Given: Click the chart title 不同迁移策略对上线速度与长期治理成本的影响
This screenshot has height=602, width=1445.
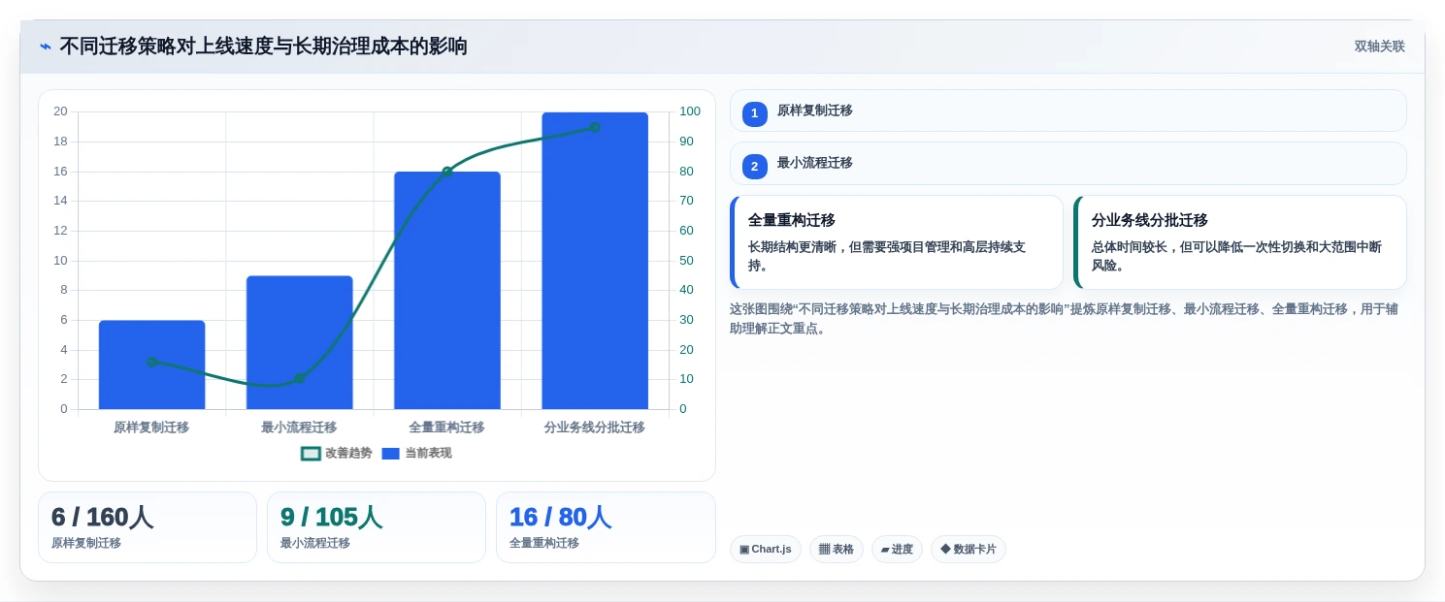Looking at the screenshot, I should pyautogui.click(x=263, y=47).
